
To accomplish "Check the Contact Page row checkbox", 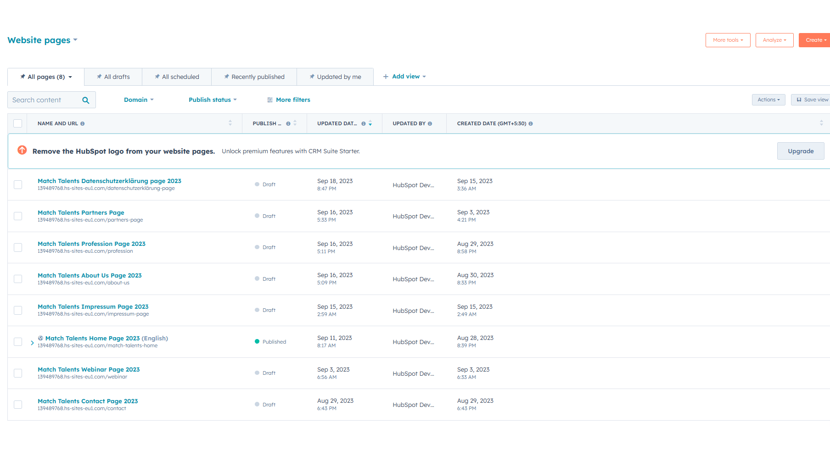I will (18, 405).
